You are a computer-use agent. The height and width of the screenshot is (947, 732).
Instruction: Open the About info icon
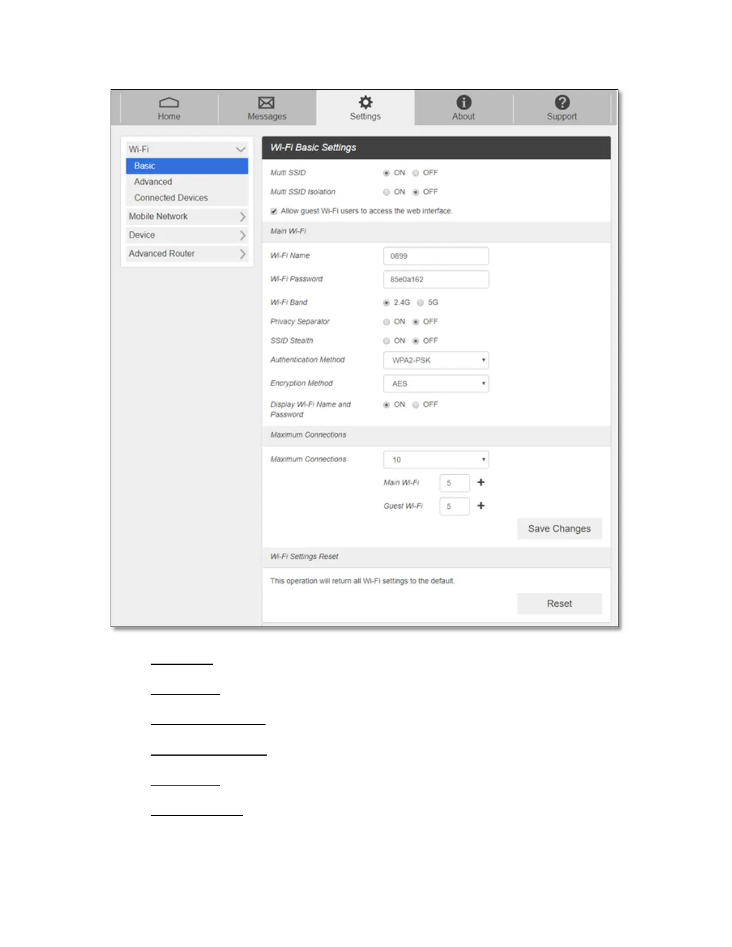[463, 102]
